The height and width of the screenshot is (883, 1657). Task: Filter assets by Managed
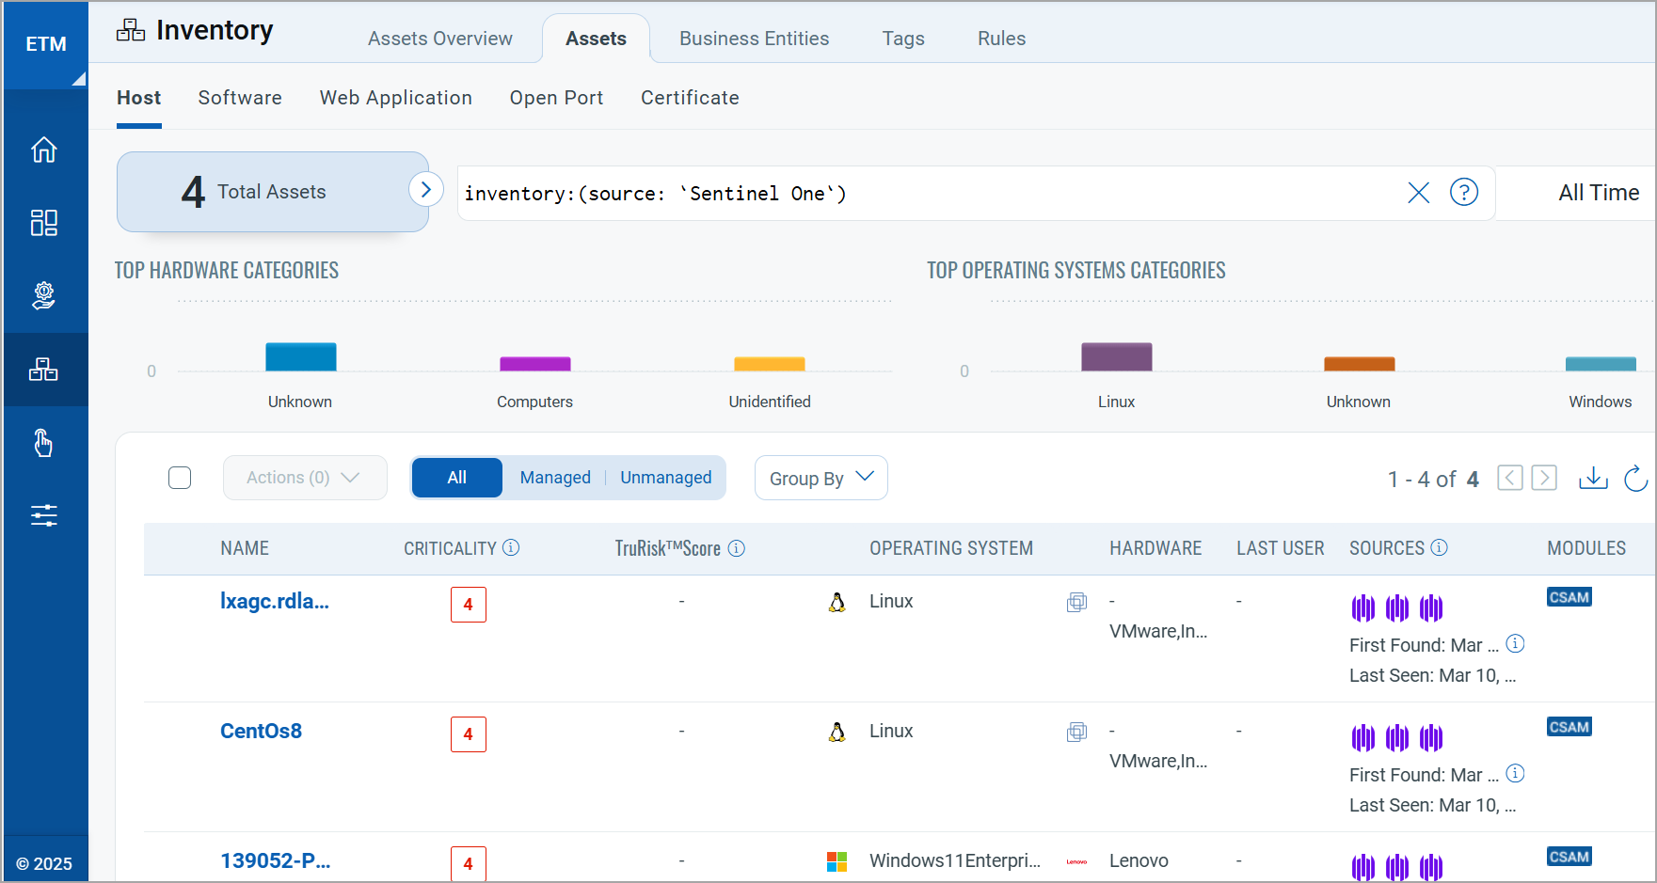555,478
